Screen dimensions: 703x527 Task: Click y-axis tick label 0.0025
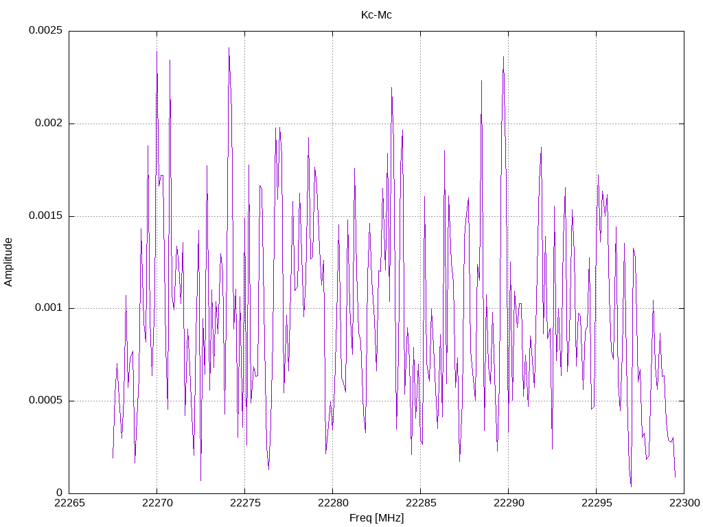tap(46, 30)
